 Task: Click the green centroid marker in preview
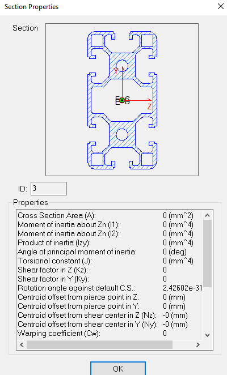[x=122, y=100]
